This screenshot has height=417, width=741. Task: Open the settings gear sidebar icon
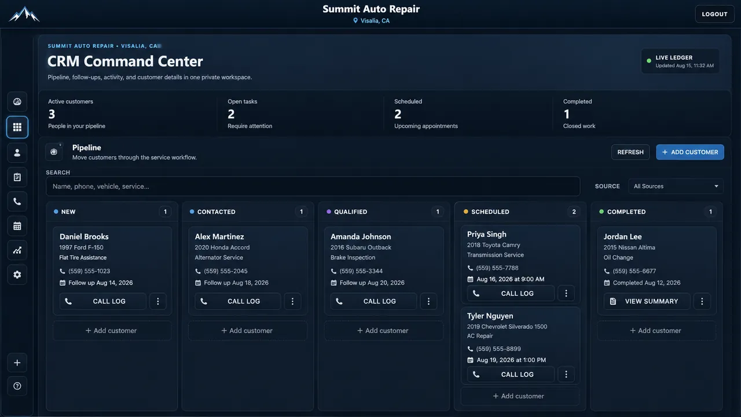[x=17, y=275]
